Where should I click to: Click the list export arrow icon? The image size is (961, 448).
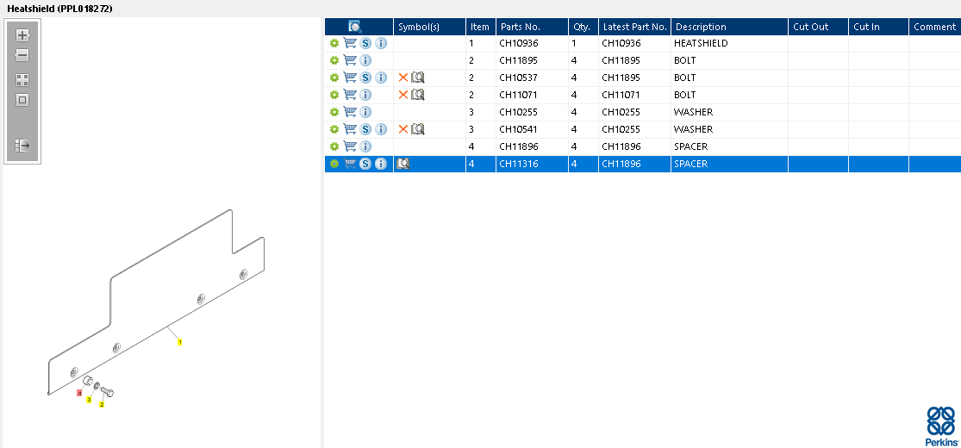point(22,146)
